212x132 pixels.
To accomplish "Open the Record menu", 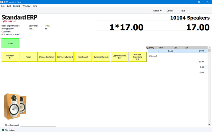I will pyautogui.click(x=17, y=6).
